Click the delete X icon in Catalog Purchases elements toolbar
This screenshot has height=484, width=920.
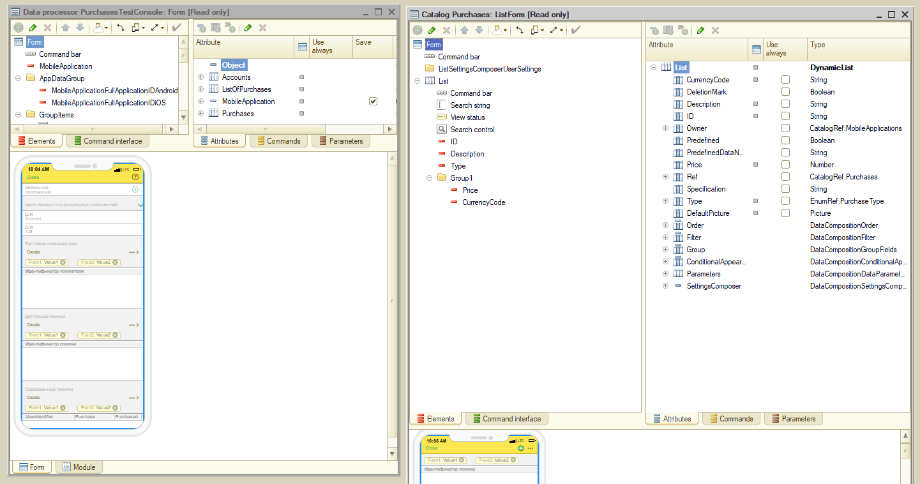click(x=446, y=30)
